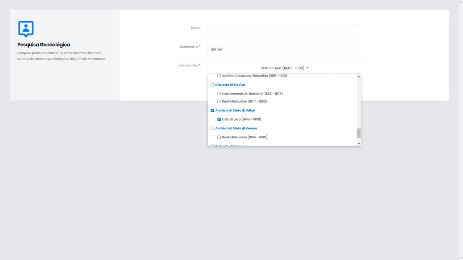463x260 pixels.
Task: Focus the Sobrenome field containing 'del bel'
Action: [284, 49]
